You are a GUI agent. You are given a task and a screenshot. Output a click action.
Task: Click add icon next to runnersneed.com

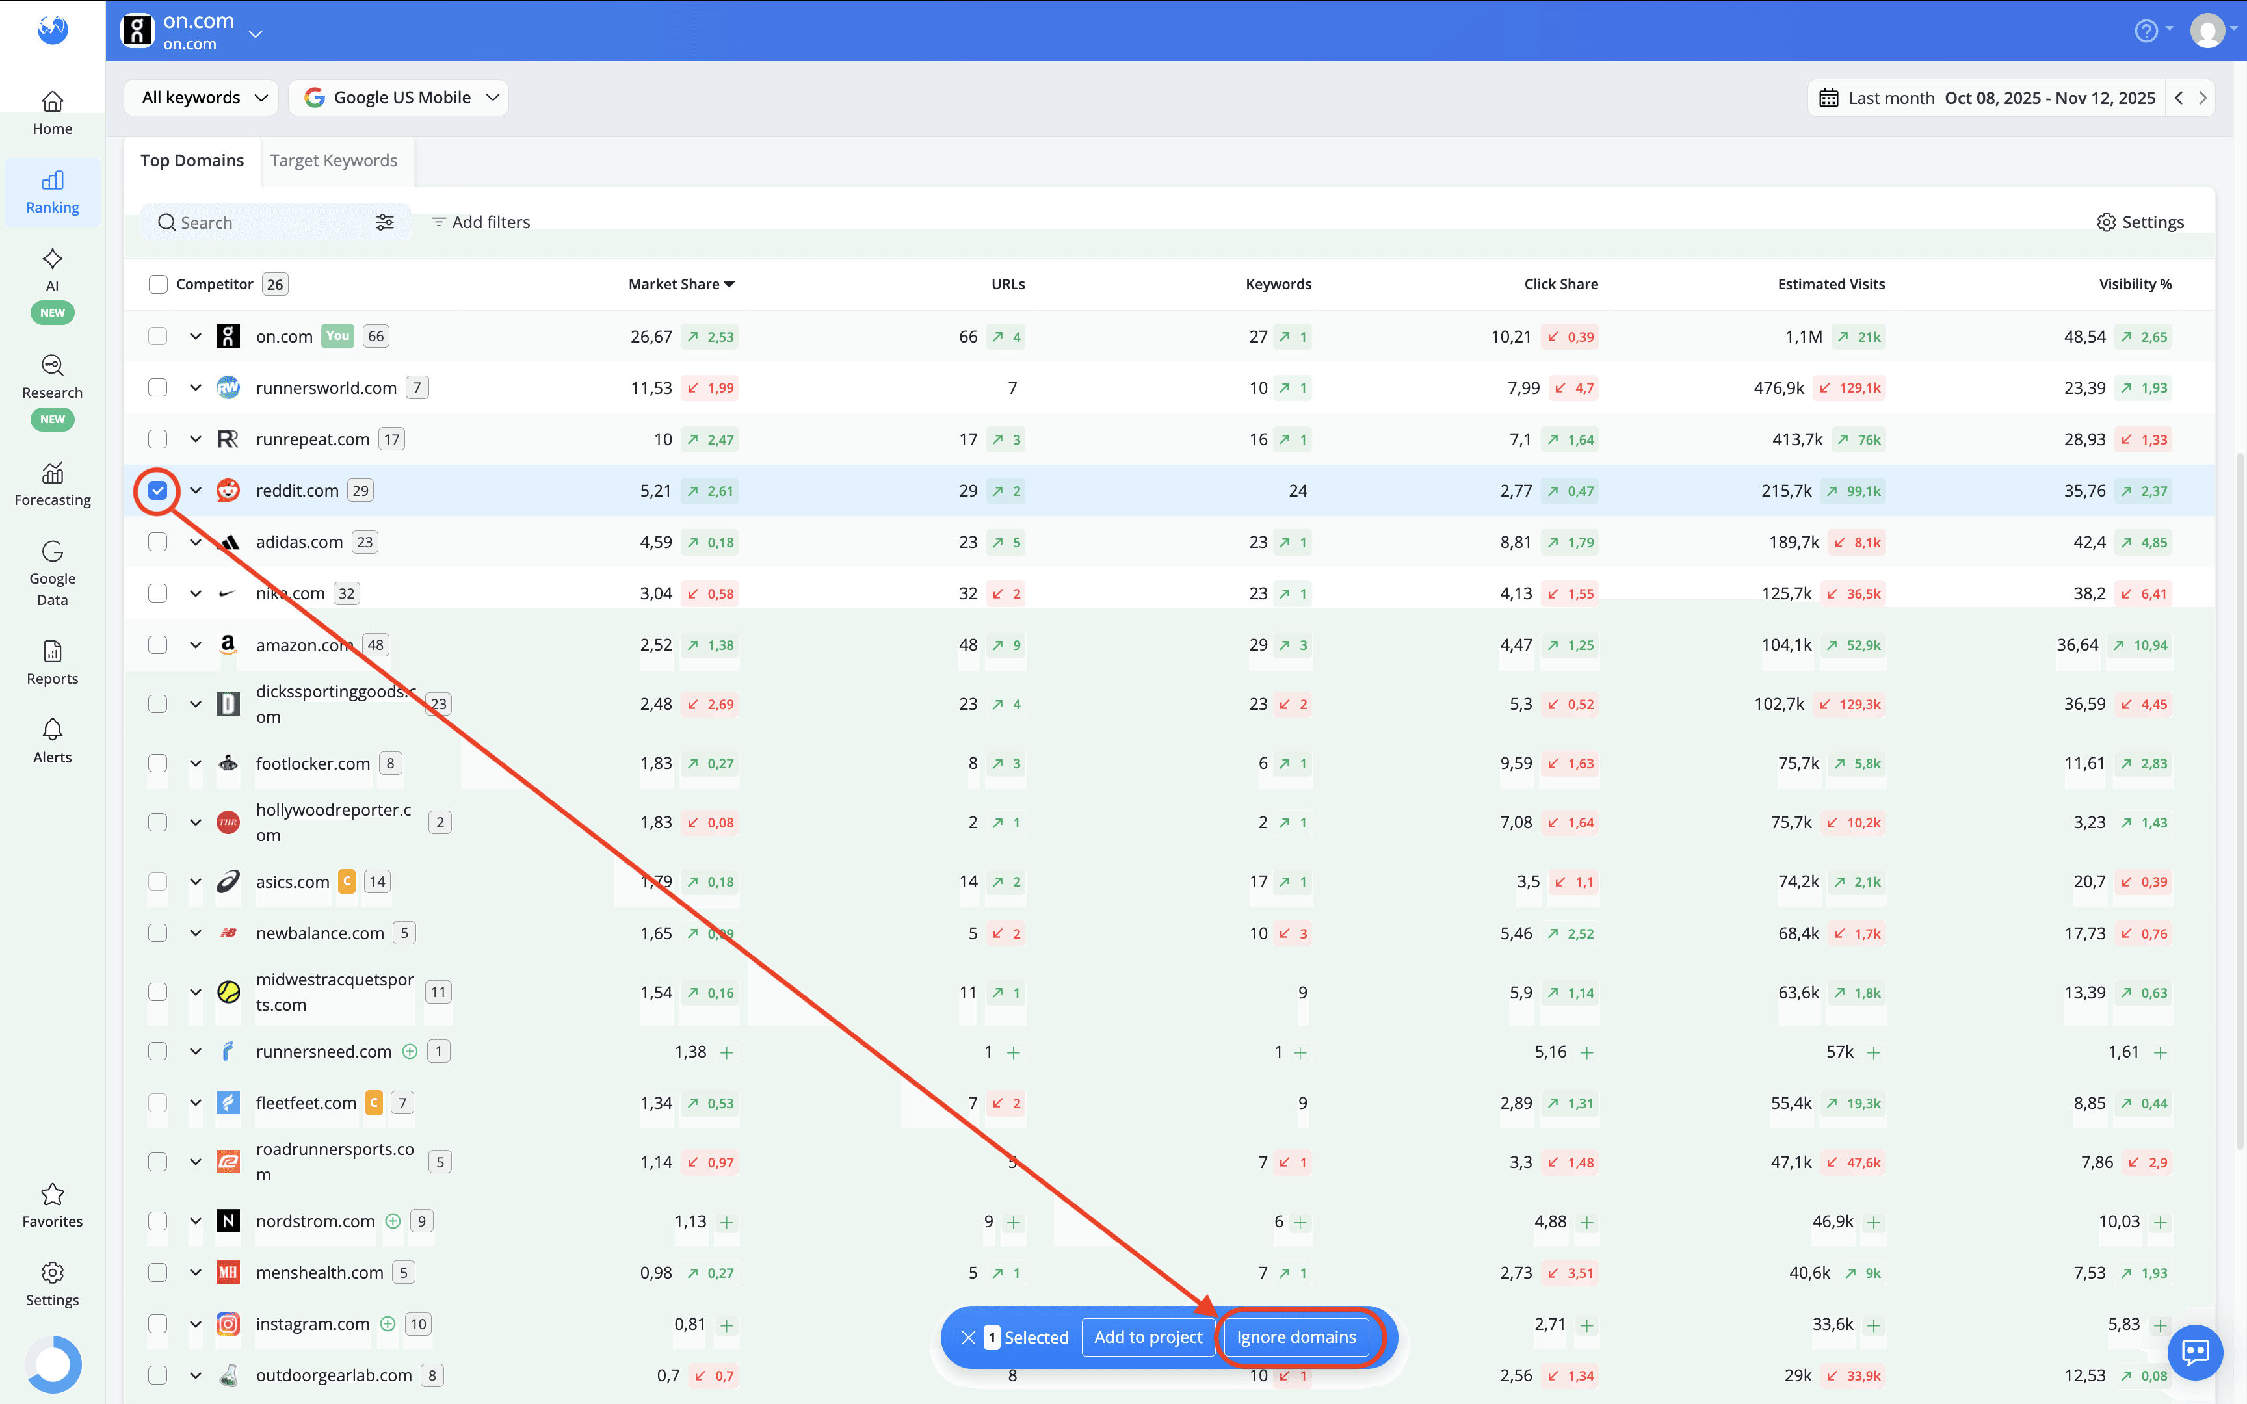[x=410, y=1051]
